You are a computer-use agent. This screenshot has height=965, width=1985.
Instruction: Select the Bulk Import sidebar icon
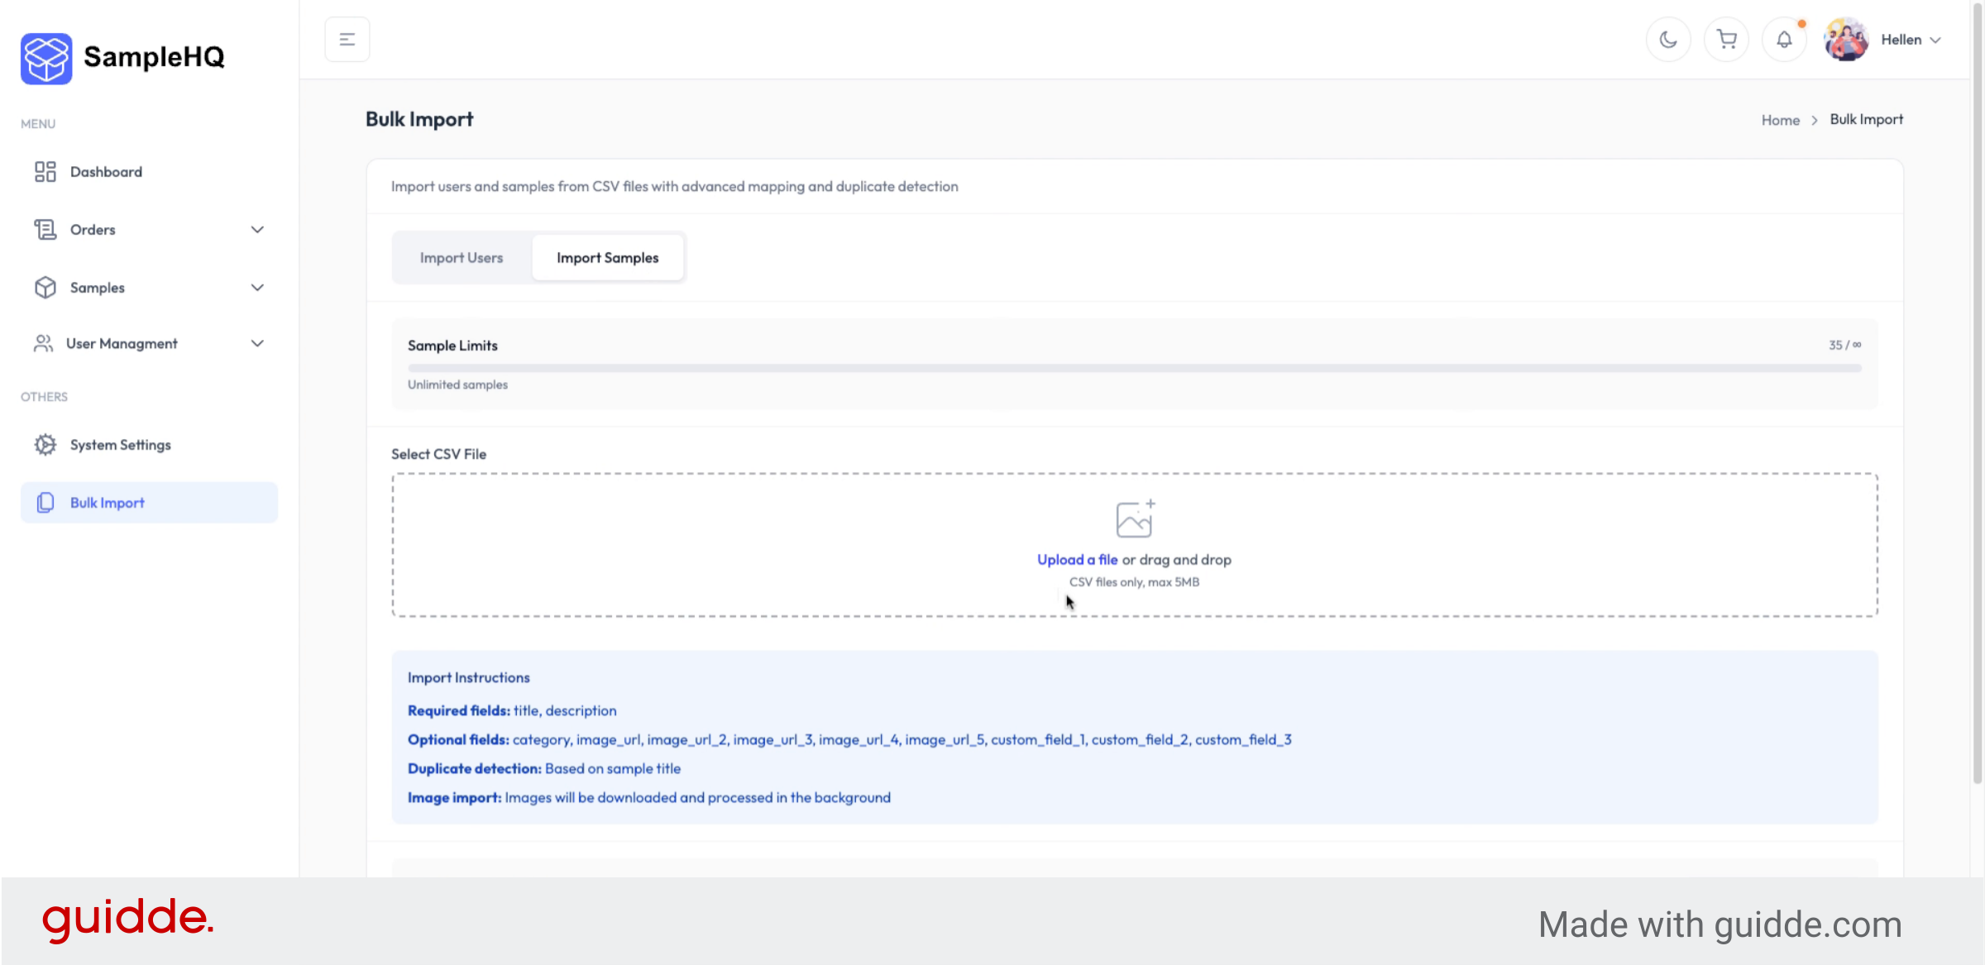[45, 502]
